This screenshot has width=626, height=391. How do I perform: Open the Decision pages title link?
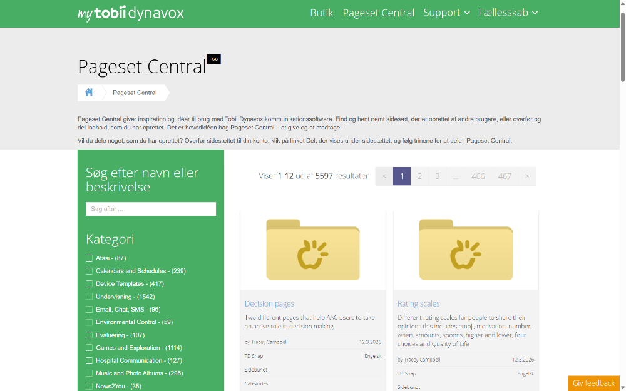click(269, 304)
